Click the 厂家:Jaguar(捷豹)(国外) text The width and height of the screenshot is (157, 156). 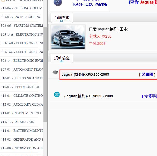coord(109,29)
